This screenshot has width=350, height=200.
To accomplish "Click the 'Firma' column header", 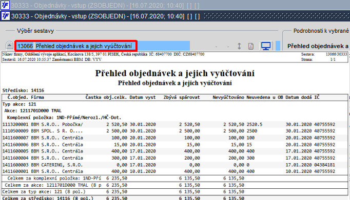I will pyautogui.click(x=37, y=97).
